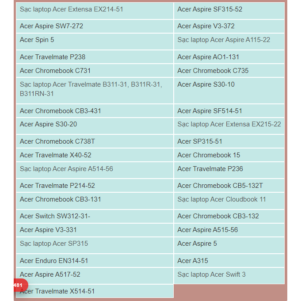Open the Sạc laptop Acer Swift 3 link
The height and width of the screenshot is (301, 301).
211,274
